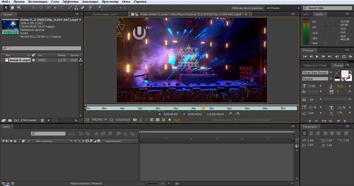The image size is (354, 186).
Task: Click RAM preview button in Preview panel
Action: [x=350, y=56]
